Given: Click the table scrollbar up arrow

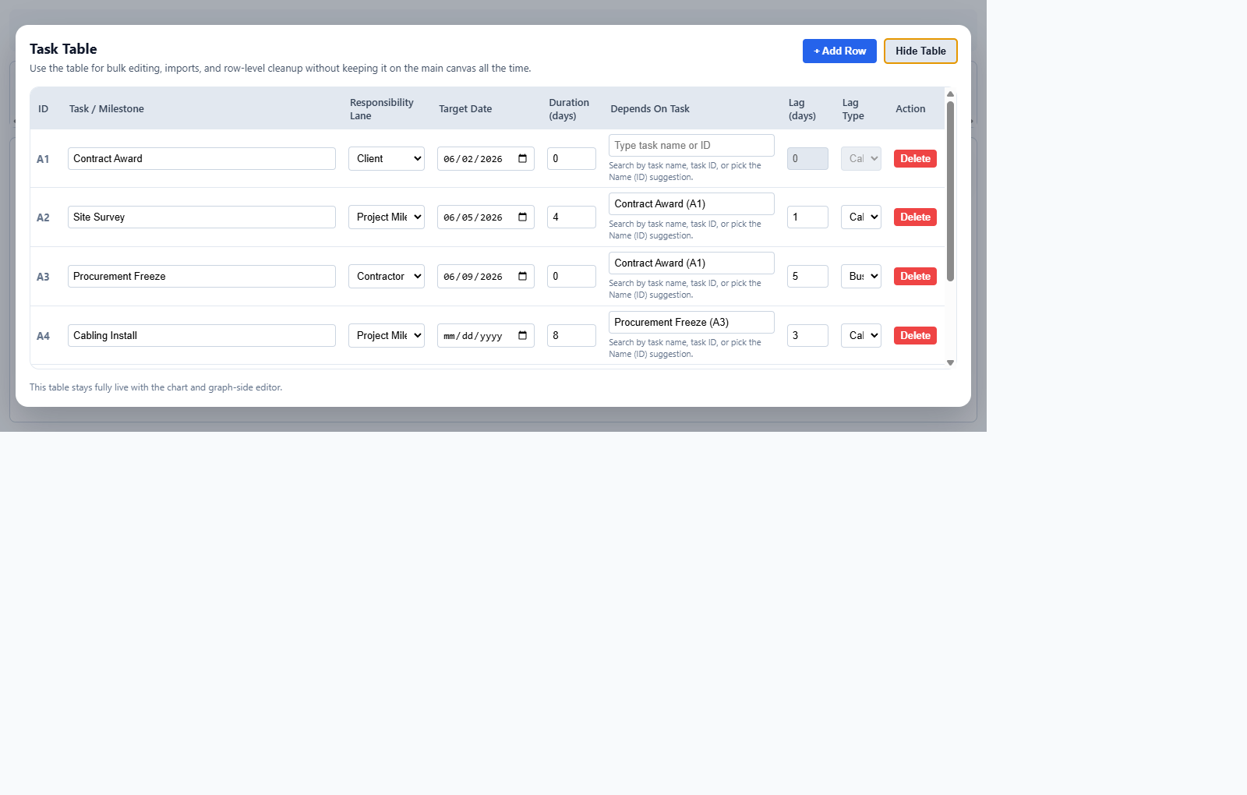Looking at the screenshot, I should tap(950, 94).
